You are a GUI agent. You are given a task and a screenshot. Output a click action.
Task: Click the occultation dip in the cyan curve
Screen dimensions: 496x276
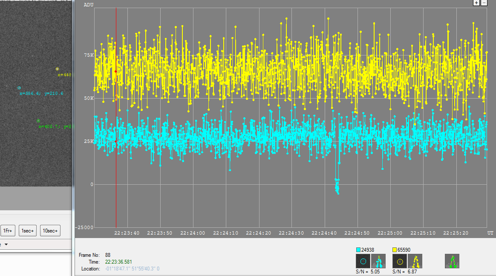[337, 186]
